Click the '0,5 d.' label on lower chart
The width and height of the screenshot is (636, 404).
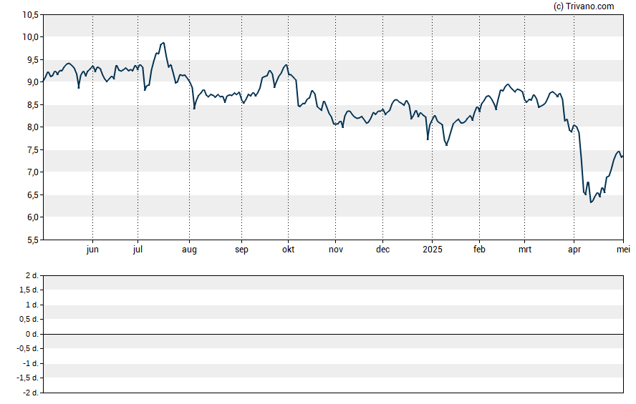click(x=29, y=320)
